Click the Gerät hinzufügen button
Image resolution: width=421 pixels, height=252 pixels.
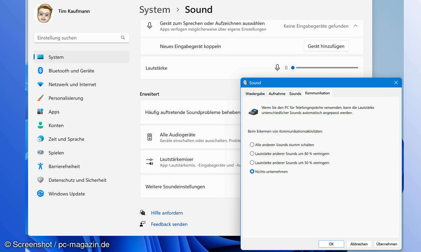coord(326,46)
